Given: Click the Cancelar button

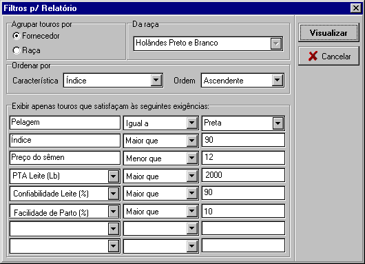Looking at the screenshot, I should click(328, 56).
